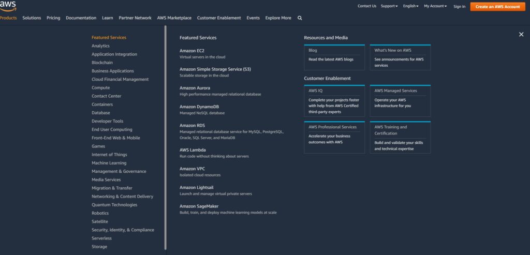The height and width of the screenshot is (255, 530).
Task: Click Sign In
Action: (460, 6)
